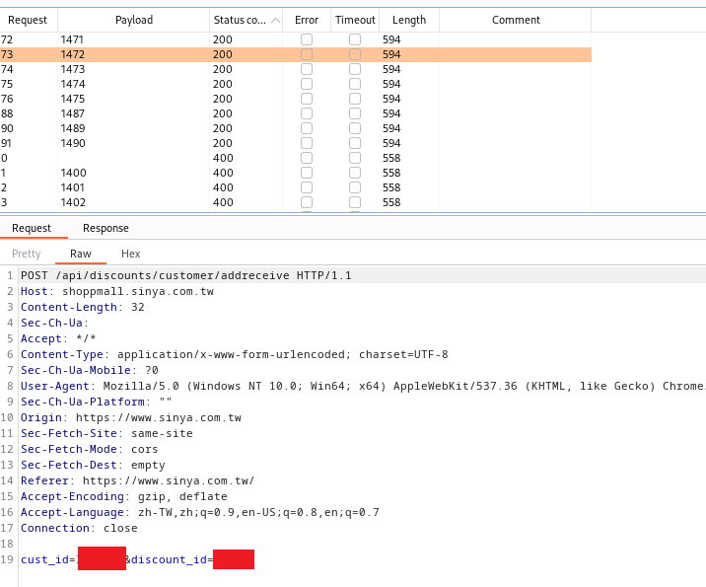The height and width of the screenshot is (587, 706).
Task: Click the Request column header
Action: [28, 20]
